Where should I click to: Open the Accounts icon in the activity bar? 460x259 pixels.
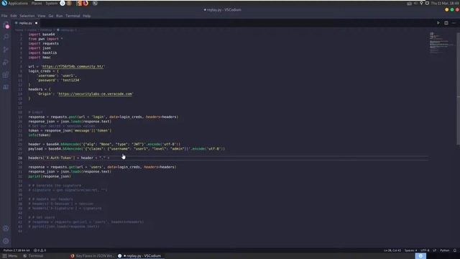pos(6,228)
